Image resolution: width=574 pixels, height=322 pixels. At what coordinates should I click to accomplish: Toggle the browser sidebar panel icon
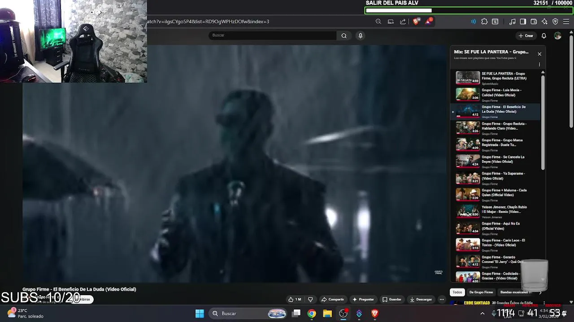tap(523, 21)
